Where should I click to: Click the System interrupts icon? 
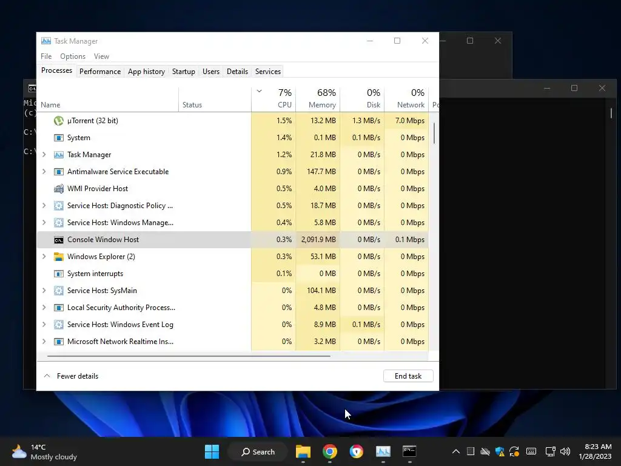[59, 274]
